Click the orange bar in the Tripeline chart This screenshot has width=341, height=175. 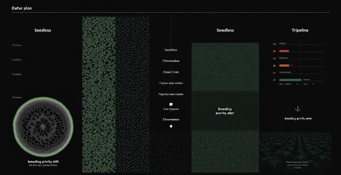[x=284, y=66]
